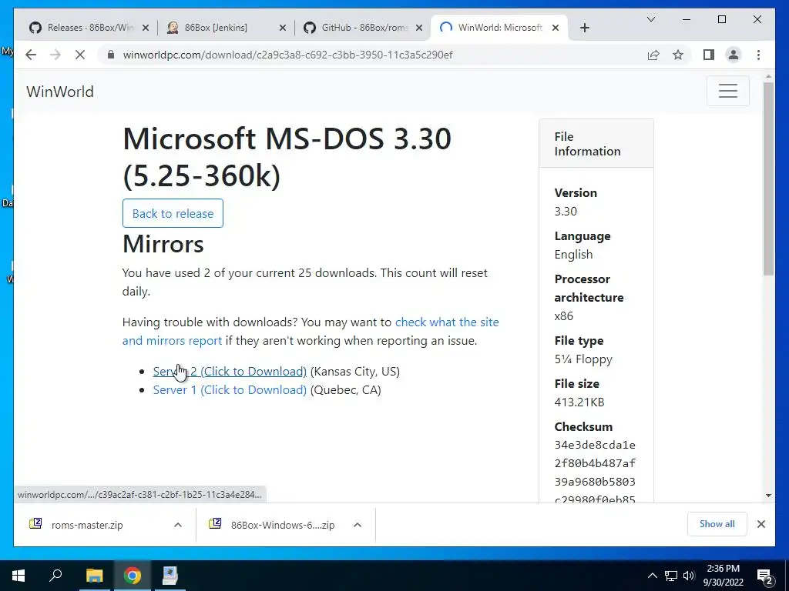Bookmark this page with star
The width and height of the screenshot is (789, 591).
pos(678,55)
